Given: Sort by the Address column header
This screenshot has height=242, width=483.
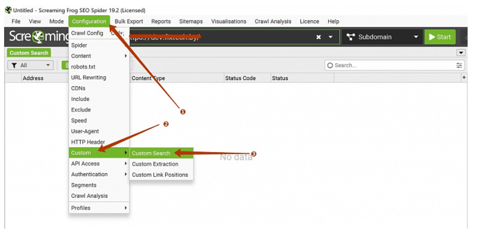Looking at the screenshot, I should (33, 78).
